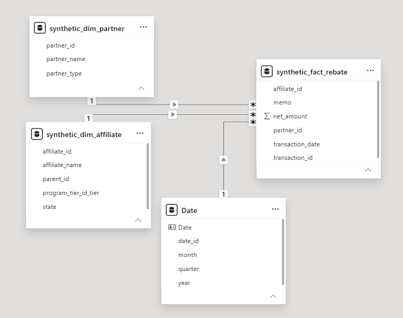Click the Date table field list scrollbar
The width and height of the screenshot is (403, 318).
click(x=283, y=252)
